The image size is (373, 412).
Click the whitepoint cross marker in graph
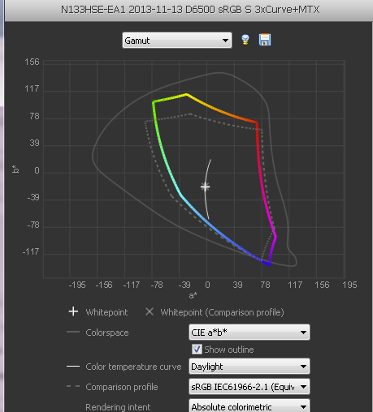(206, 187)
